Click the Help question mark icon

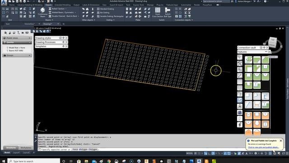pos(265,1)
